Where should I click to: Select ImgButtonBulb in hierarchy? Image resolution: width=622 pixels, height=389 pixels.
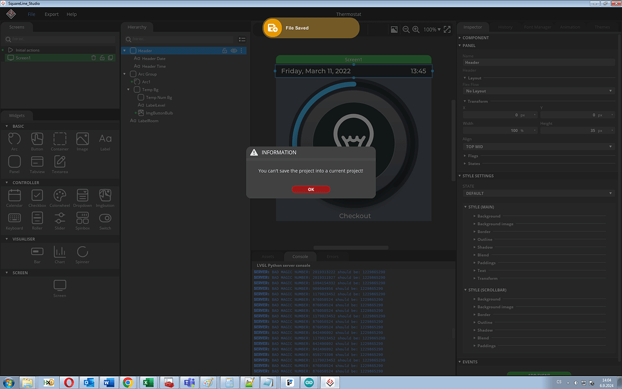click(159, 113)
